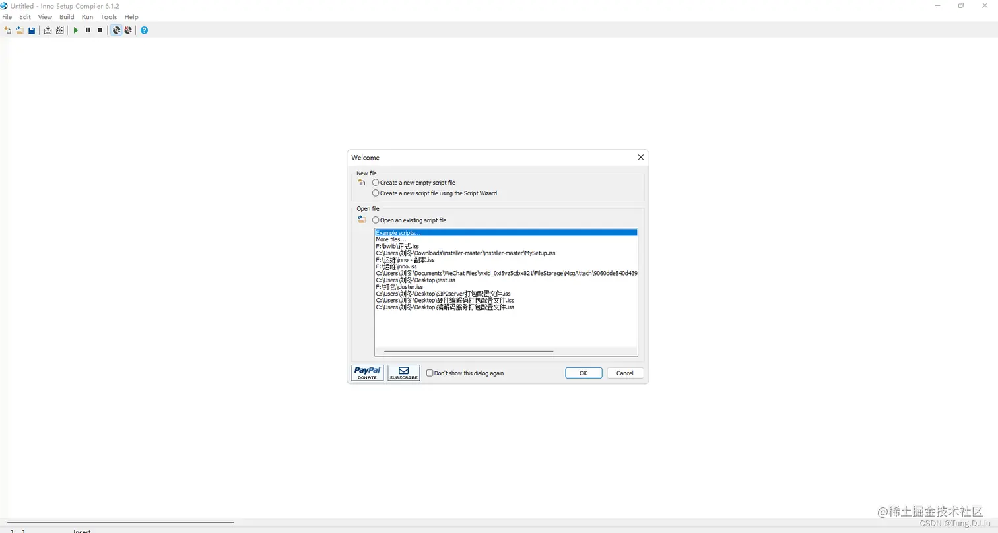Select 'F:\运维\inno - 副本.iss' entry

(x=506, y=260)
